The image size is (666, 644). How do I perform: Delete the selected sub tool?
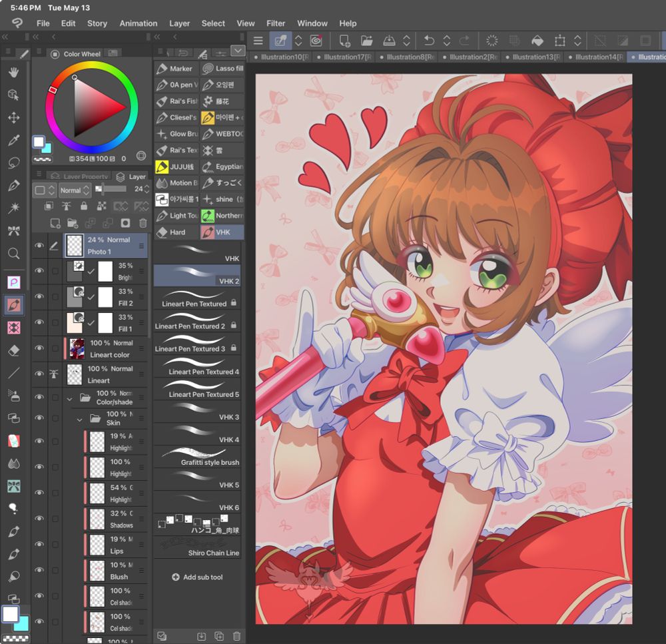[x=236, y=636]
